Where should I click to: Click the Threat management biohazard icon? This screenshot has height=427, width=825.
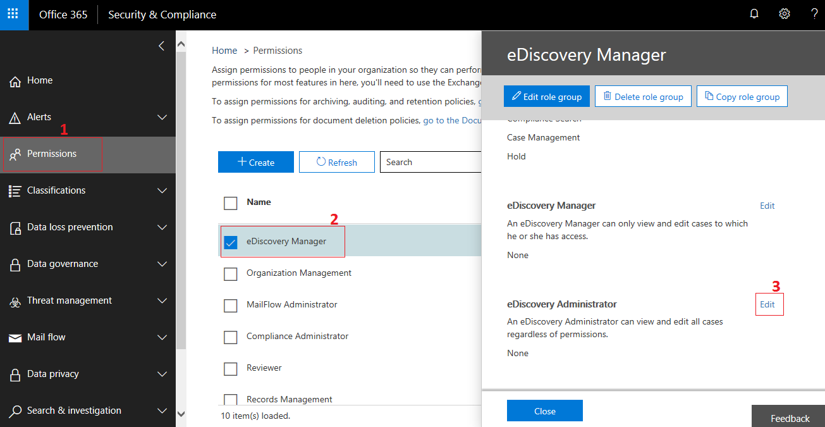tap(15, 302)
